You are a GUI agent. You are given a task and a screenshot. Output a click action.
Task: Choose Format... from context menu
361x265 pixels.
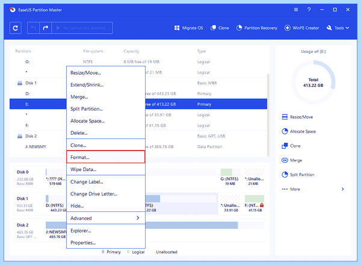[106, 157]
